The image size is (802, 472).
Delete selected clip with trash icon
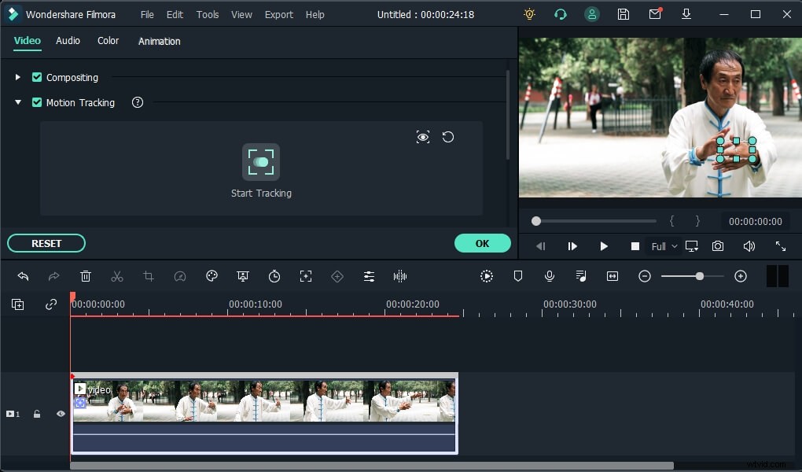[x=86, y=276]
